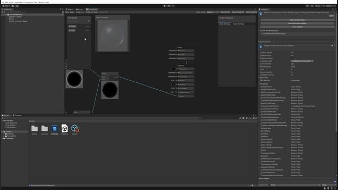The width and height of the screenshot is (338, 190).
Task: Open the Settings folder icon in Assets grid
Action: (34, 129)
